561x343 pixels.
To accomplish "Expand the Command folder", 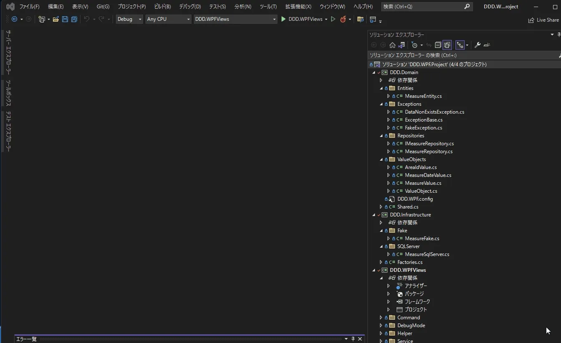I will coord(381,318).
